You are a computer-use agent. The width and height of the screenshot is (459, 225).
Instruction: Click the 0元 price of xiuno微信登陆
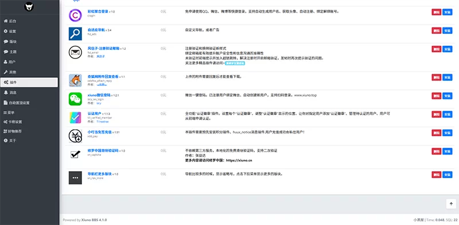(x=163, y=95)
